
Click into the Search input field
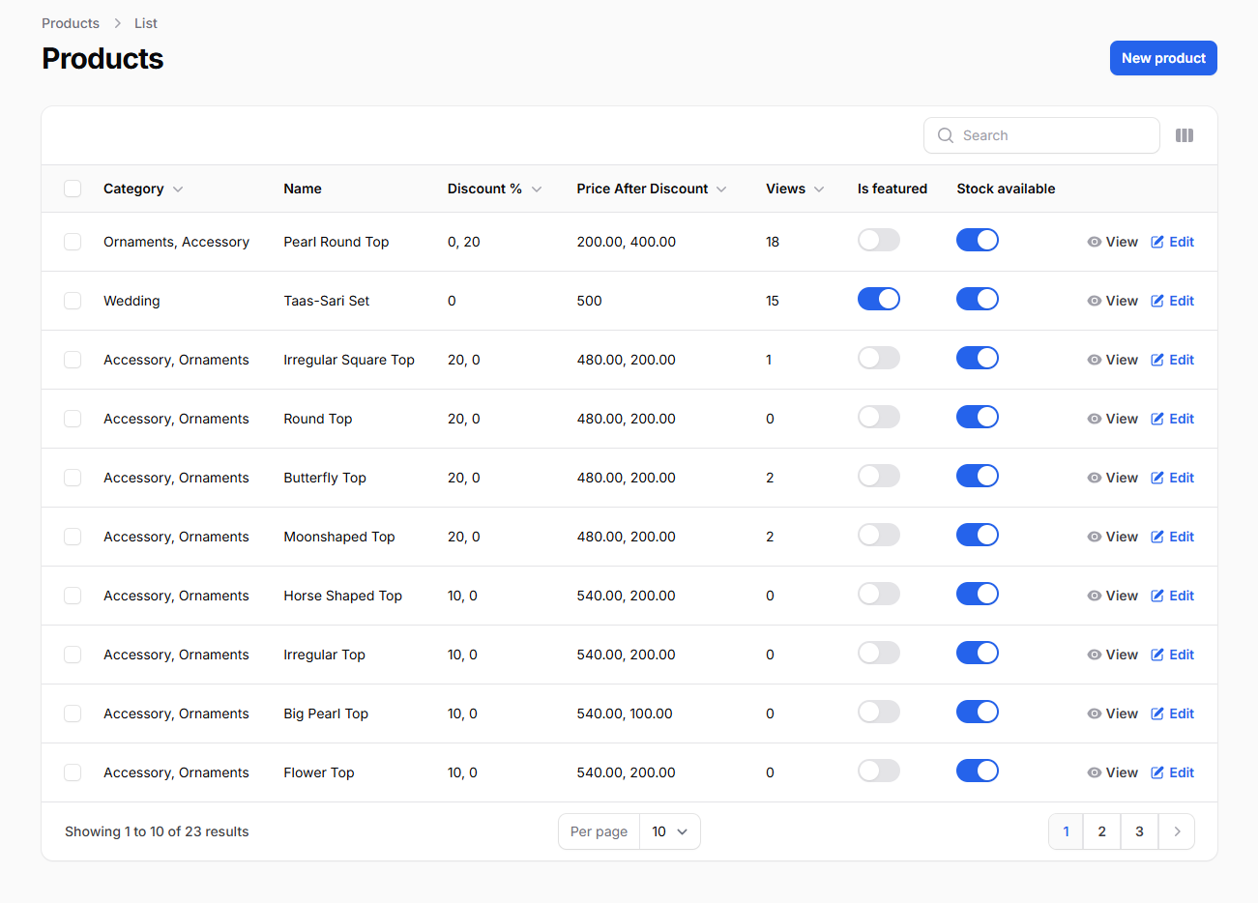tap(1054, 135)
